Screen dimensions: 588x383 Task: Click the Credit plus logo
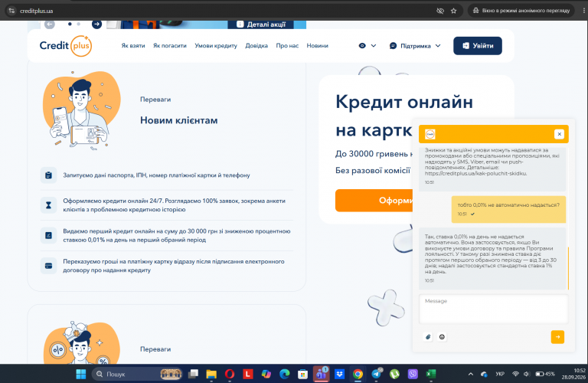[66, 46]
